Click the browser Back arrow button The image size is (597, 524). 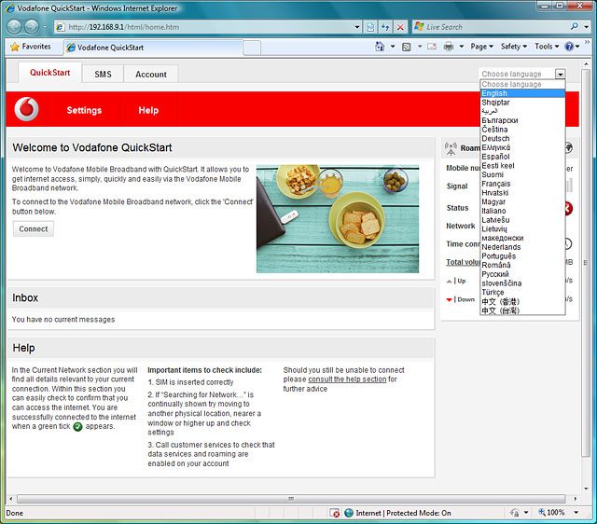pyautogui.click(x=14, y=26)
